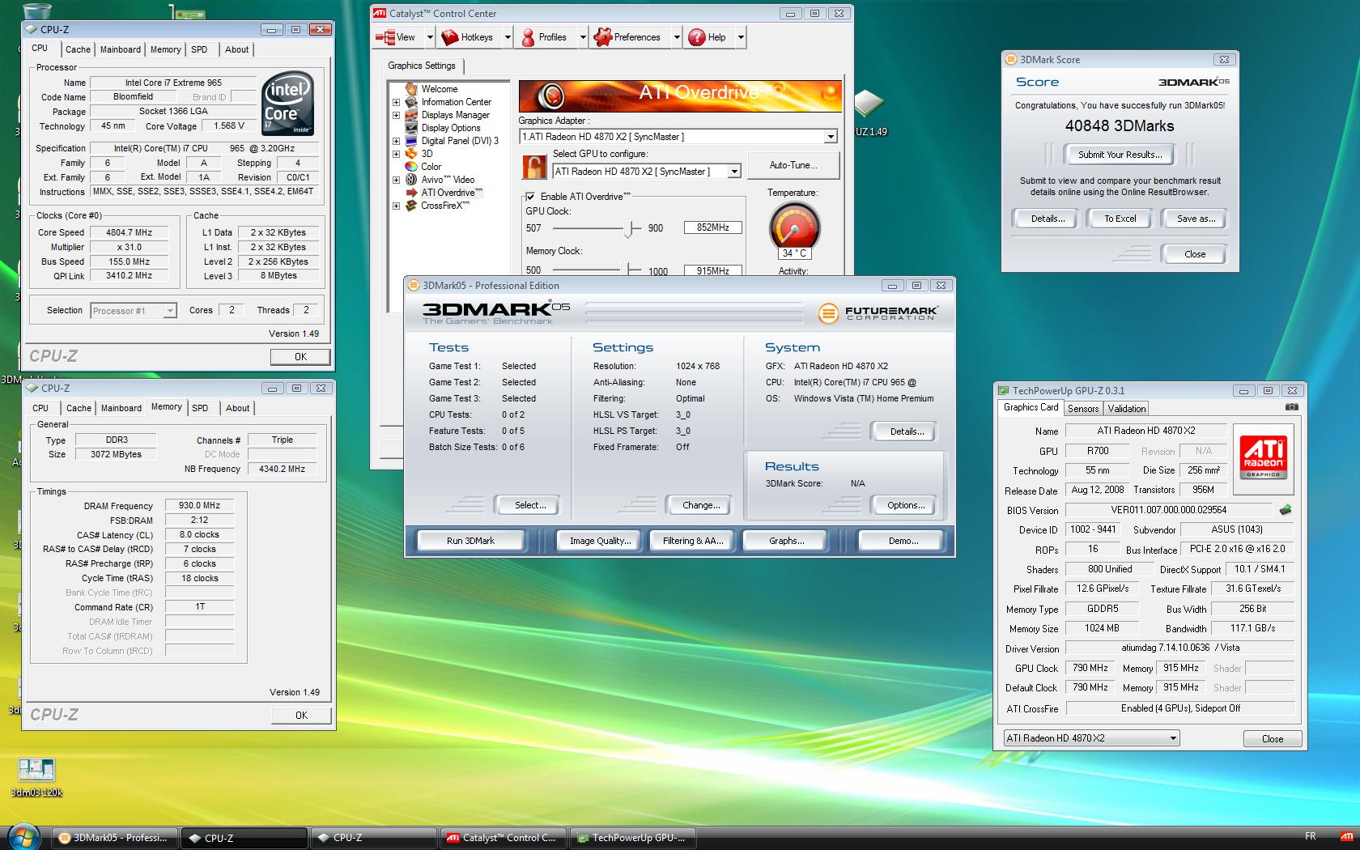Image resolution: width=1360 pixels, height=850 pixels.
Task: Open the Validation tab in GPU-Z
Action: click(x=1127, y=409)
